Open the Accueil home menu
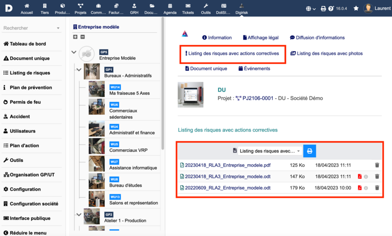Image resolution: width=392 pixels, height=236 pixels. coord(27,8)
